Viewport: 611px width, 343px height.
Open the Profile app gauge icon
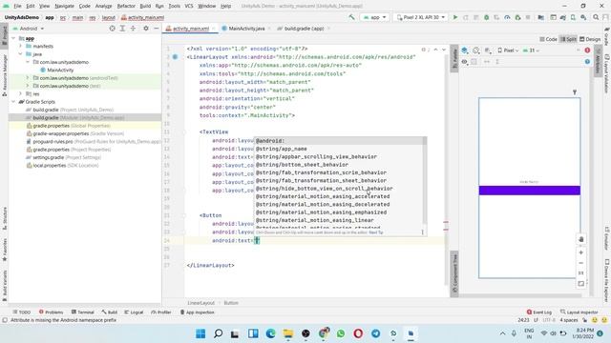click(507, 17)
